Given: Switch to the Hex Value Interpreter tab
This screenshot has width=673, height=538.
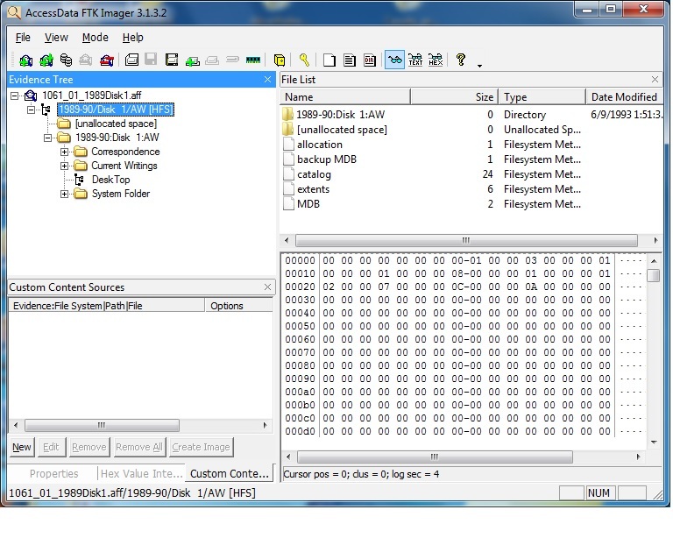Looking at the screenshot, I should click(142, 474).
